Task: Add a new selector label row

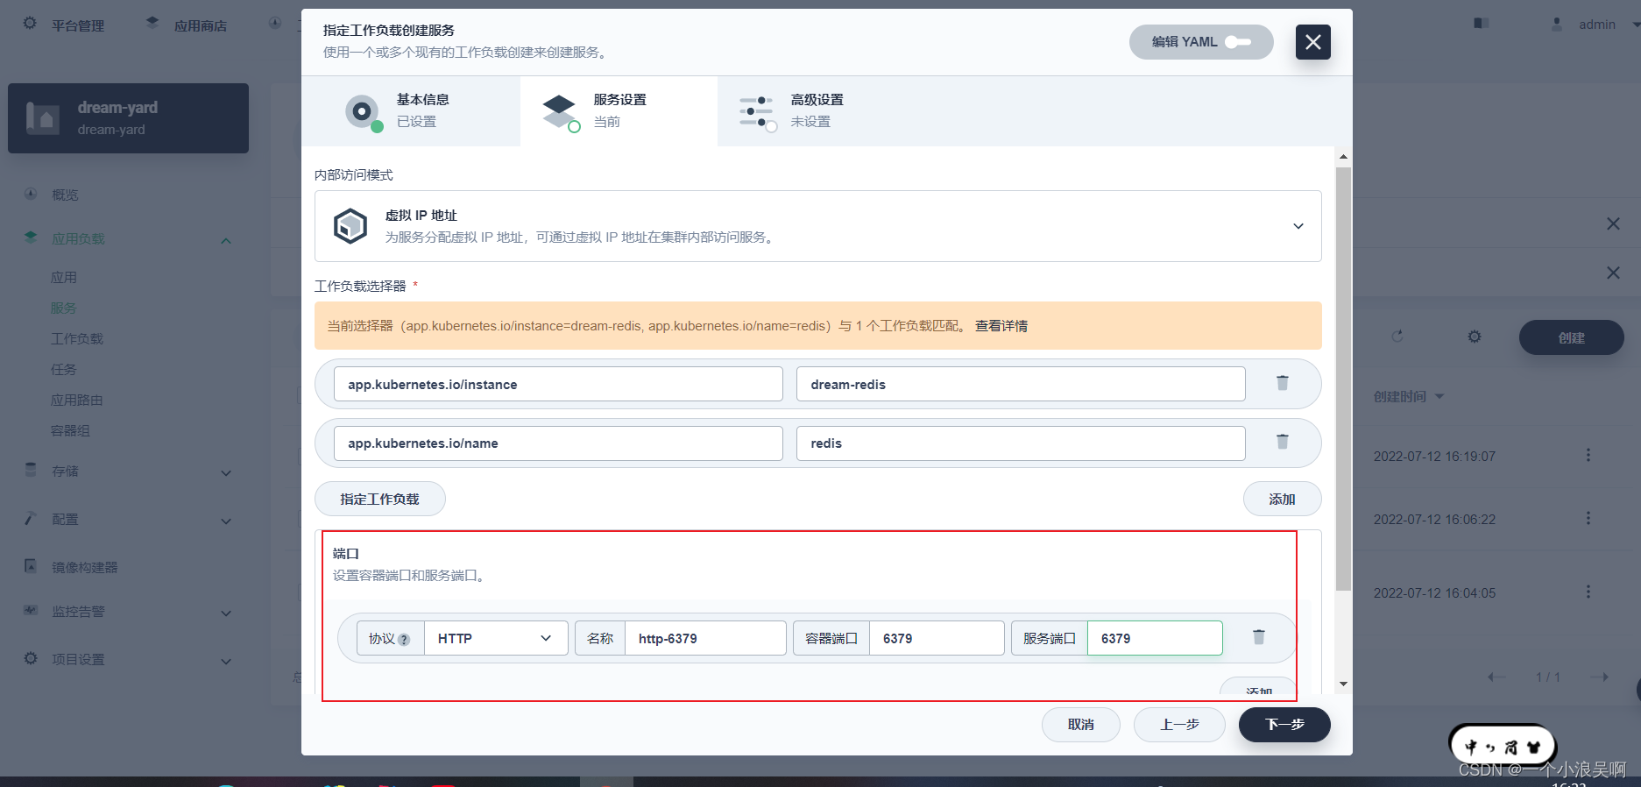Action: (x=1282, y=499)
